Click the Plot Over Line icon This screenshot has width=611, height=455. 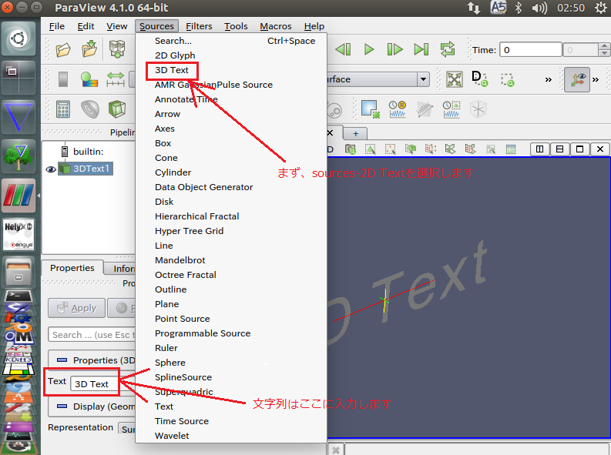(x=425, y=109)
